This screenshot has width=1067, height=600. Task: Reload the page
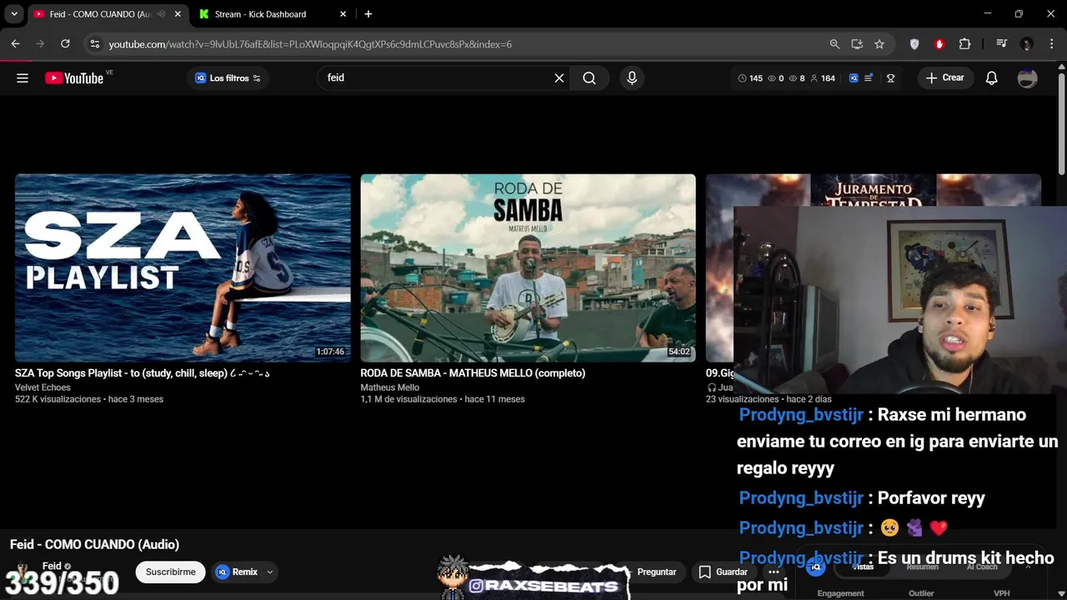click(x=65, y=44)
